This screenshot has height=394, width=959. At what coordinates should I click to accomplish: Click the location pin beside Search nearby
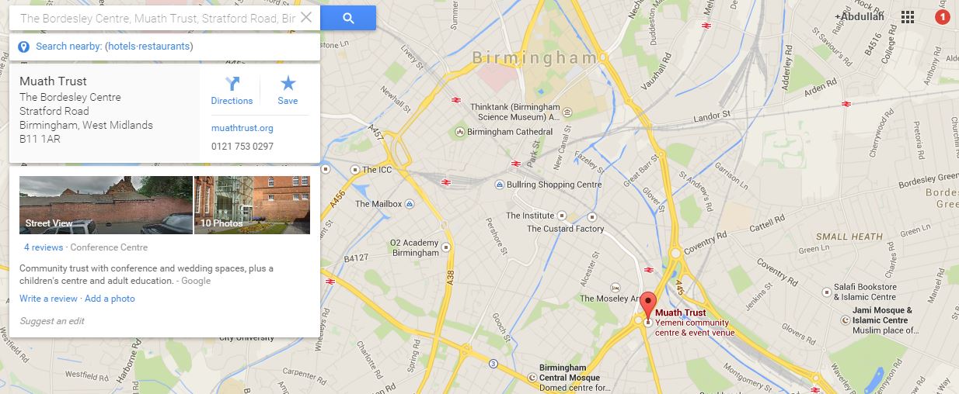click(x=23, y=47)
